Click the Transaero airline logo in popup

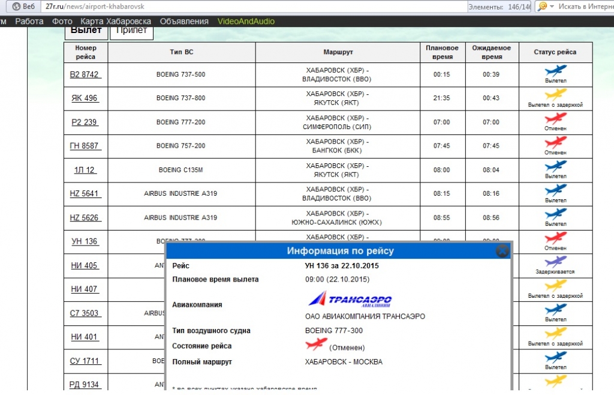(x=351, y=300)
